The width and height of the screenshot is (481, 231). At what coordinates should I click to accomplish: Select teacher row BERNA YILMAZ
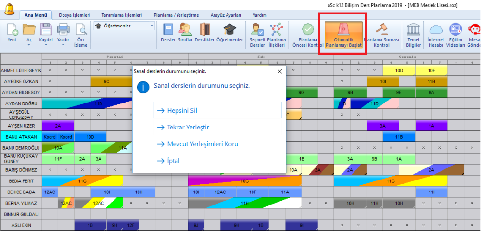pyautogui.click(x=21, y=203)
